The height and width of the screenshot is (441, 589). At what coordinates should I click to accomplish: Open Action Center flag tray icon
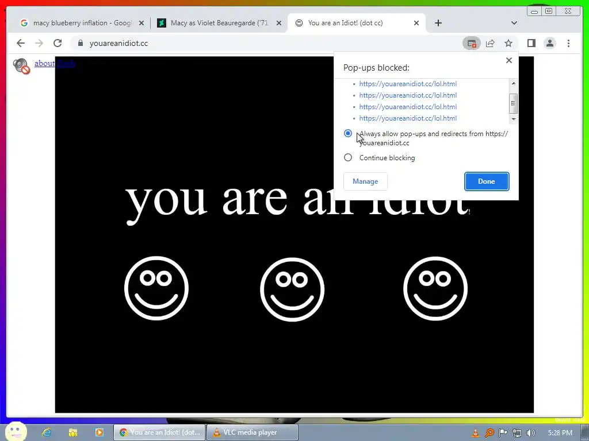[503, 433]
